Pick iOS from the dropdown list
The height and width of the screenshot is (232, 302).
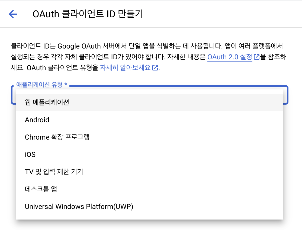point(150,154)
